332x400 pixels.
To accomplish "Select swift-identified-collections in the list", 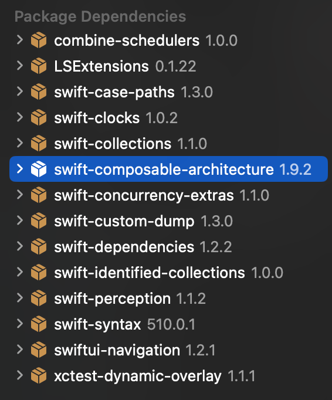I will pyautogui.click(x=168, y=273).
